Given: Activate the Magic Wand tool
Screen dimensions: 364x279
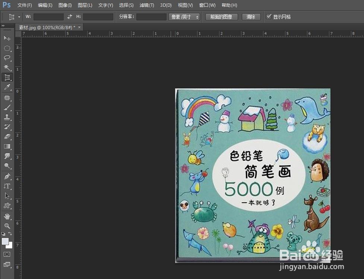Looking at the screenshot, I should [x=7, y=68].
